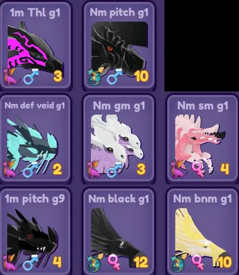Screen dimensions: 239x275
Task: Click the male symbol on Nm def veid g1
Action: point(30,170)
